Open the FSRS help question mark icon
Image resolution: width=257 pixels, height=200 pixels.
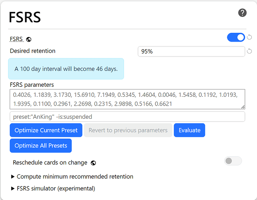coord(242,13)
